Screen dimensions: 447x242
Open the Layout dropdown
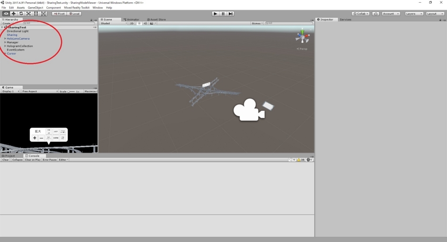click(x=435, y=14)
